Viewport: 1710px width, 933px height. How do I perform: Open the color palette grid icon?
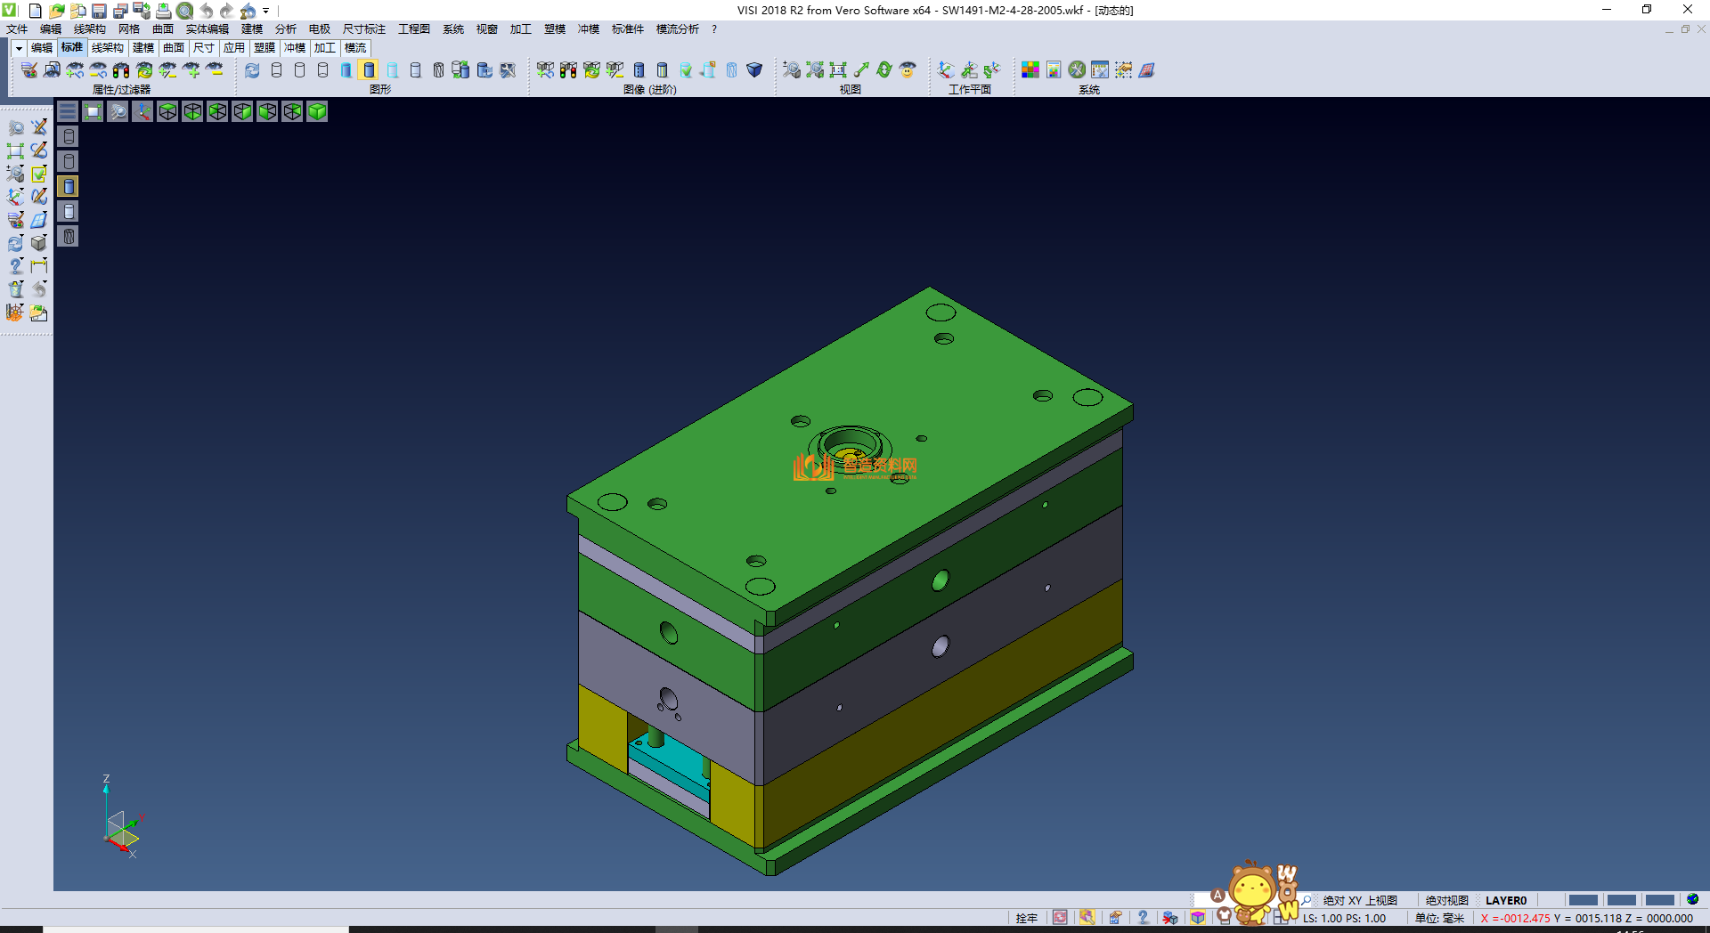point(1030,69)
